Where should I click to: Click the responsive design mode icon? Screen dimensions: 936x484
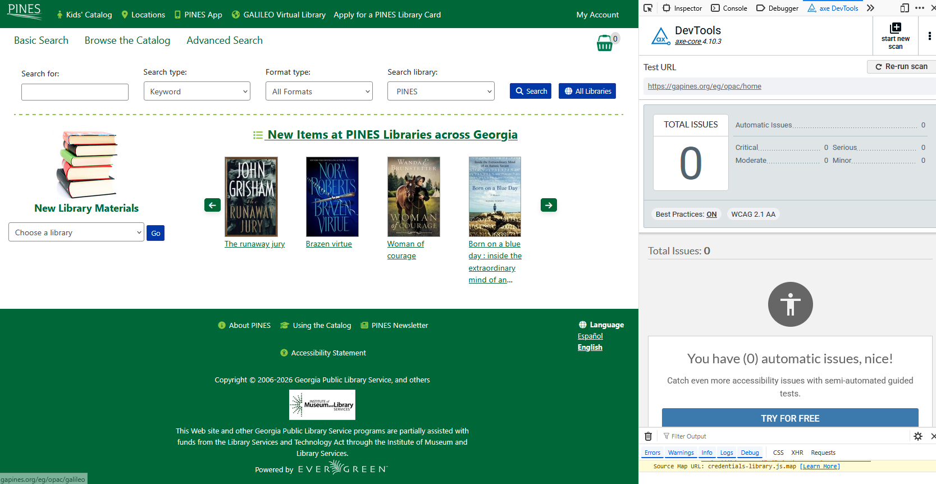click(x=904, y=8)
